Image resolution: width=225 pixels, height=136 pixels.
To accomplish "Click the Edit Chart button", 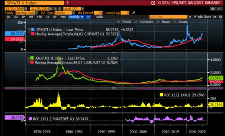I will click(203, 17).
